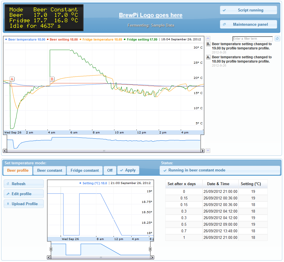Click the Maintenance panel icon
284x262 pixels.
pos(224,24)
